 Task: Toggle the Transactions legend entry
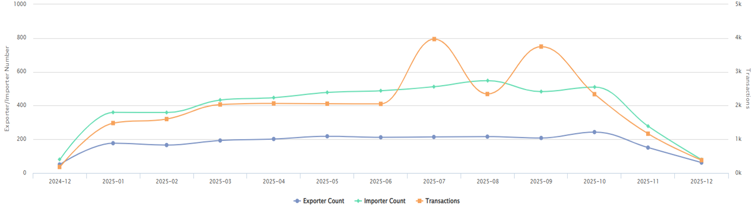click(439, 201)
